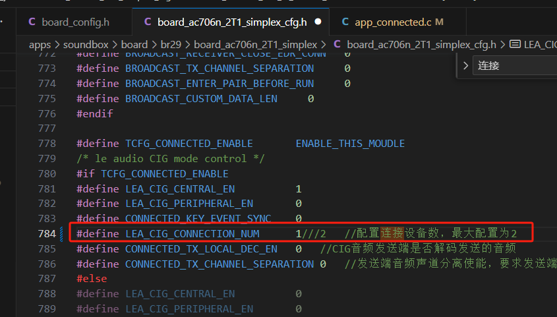
Task: Switch to the board_config.h tab
Action: pos(74,22)
